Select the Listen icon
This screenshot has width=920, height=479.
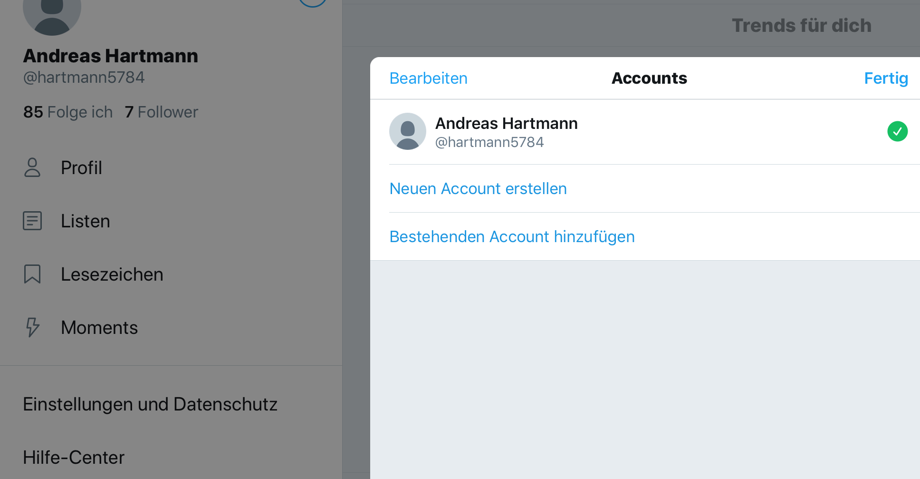(32, 221)
